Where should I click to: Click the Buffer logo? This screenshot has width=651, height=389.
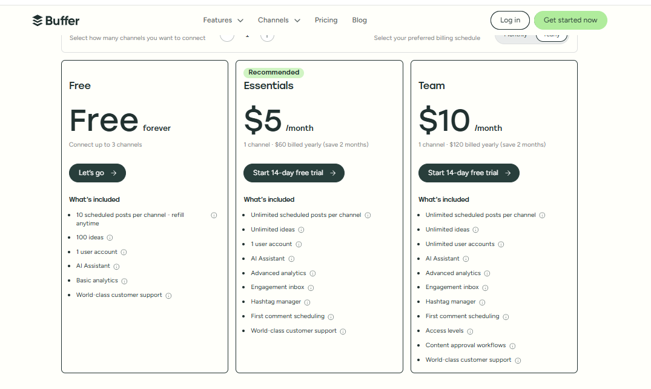(56, 21)
